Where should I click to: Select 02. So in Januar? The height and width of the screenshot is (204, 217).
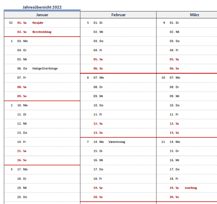22,32
